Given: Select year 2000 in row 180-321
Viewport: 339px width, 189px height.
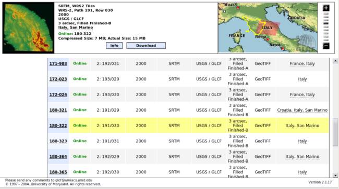Looking at the screenshot, I should click(141, 110).
